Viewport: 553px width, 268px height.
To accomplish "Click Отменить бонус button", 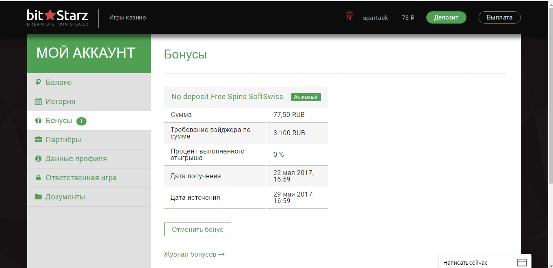I will point(197,229).
